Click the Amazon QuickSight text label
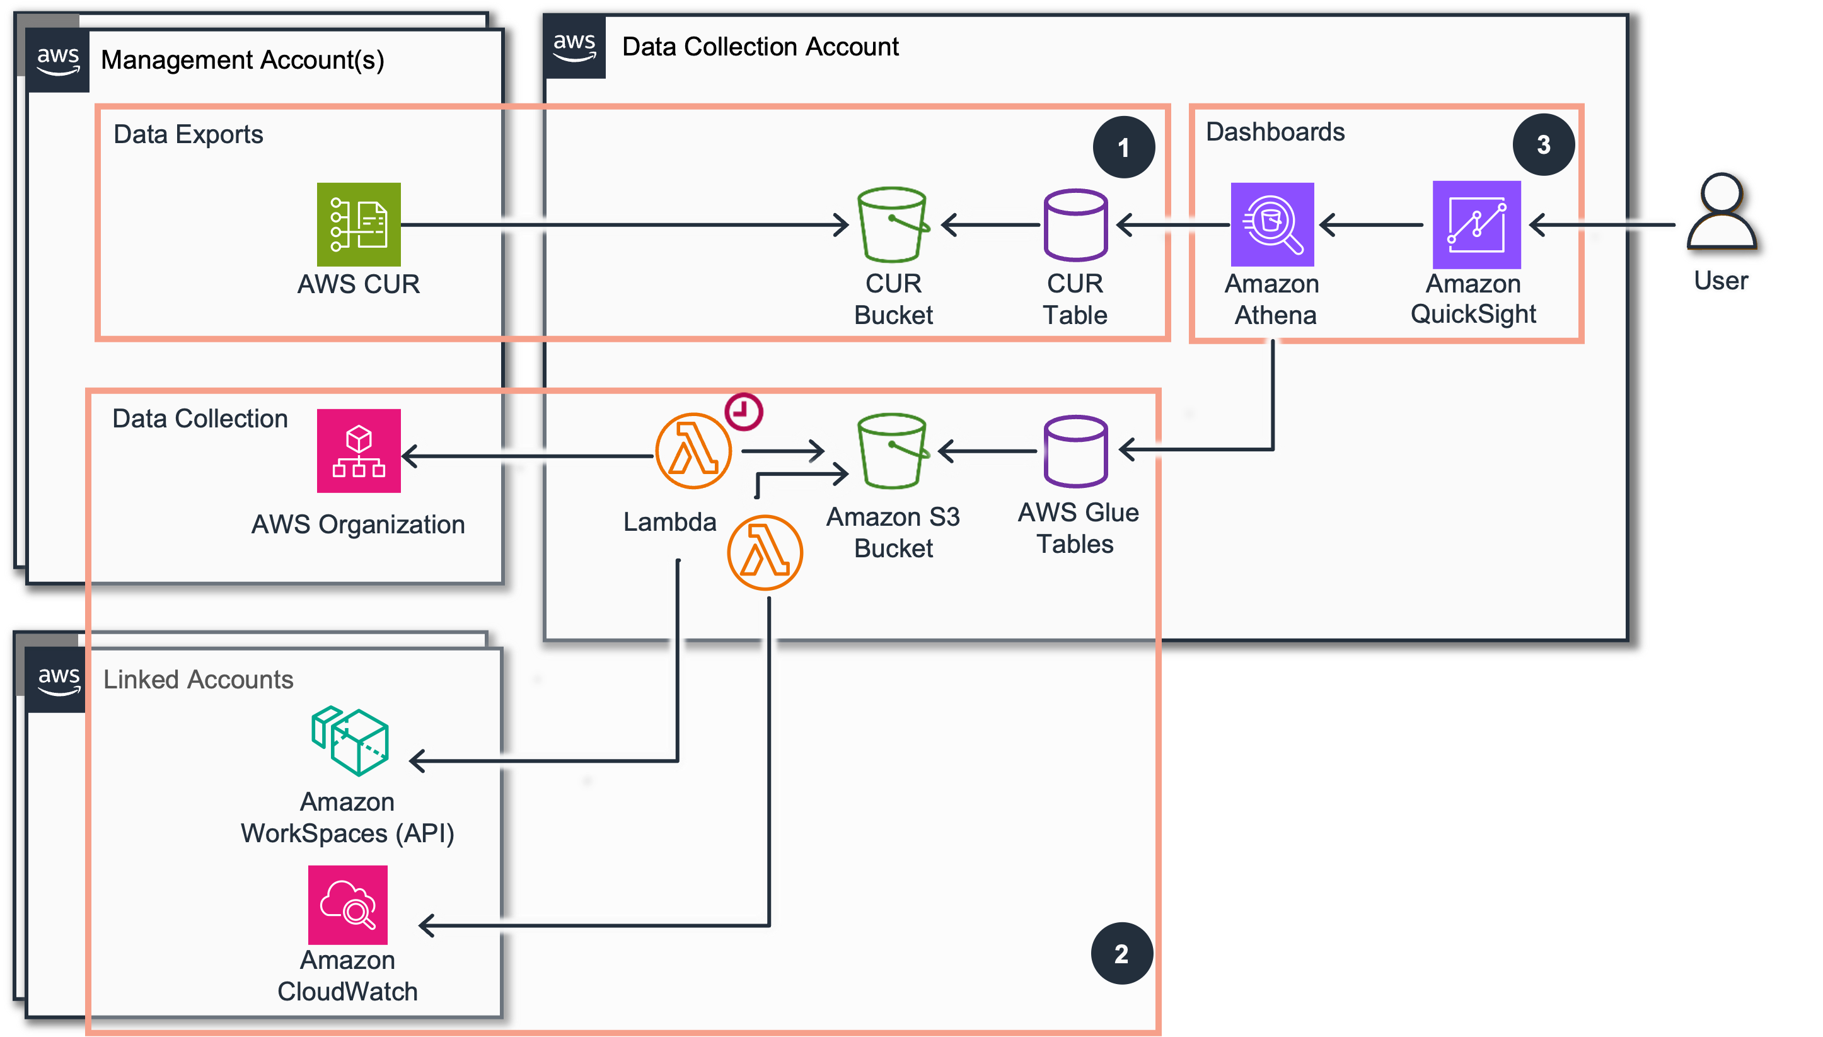Viewport: 1823px width, 1037px height. 1473,299
